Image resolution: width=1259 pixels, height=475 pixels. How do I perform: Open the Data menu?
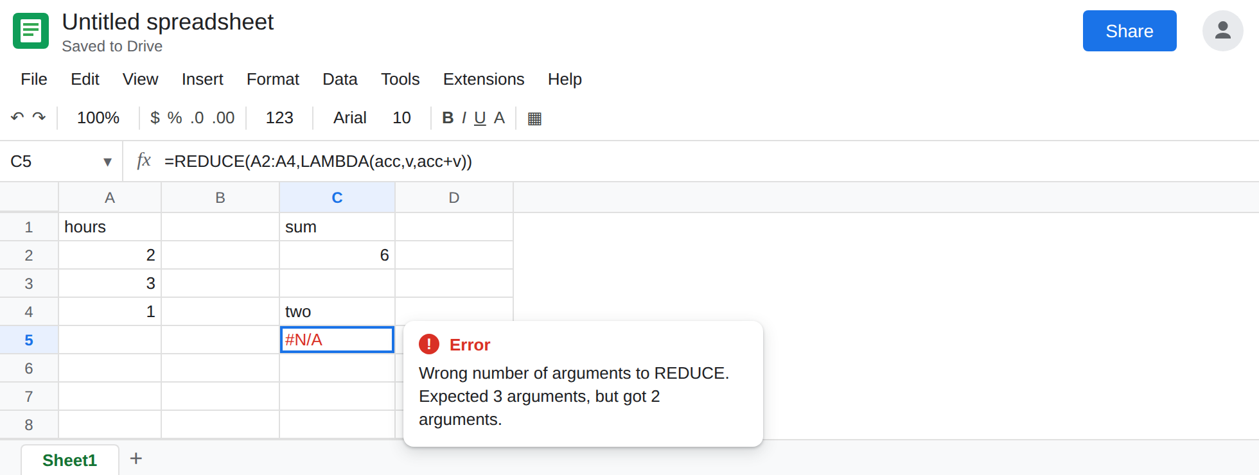(340, 79)
